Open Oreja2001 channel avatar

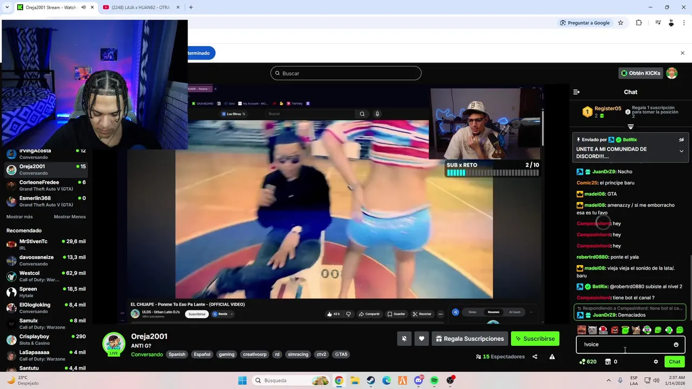coord(114,343)
